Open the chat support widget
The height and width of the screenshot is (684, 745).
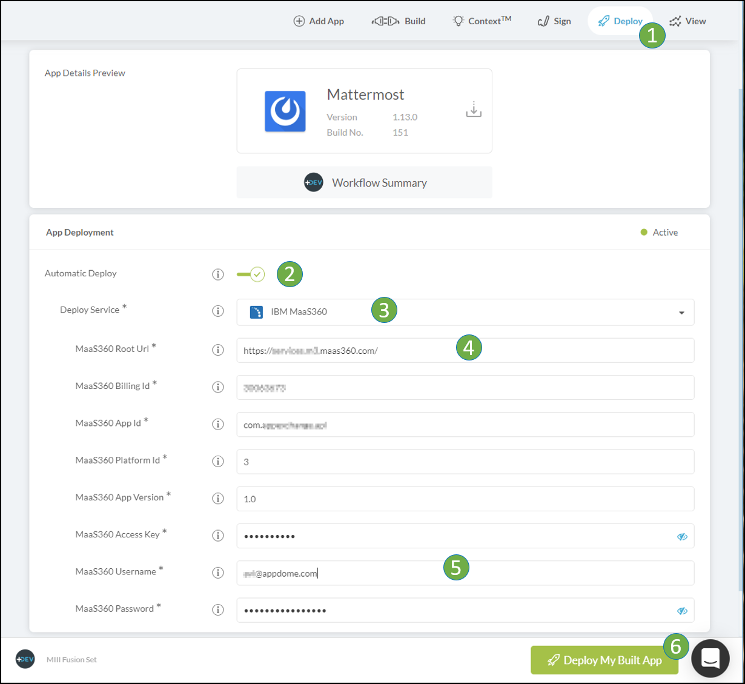click(x=710, y=658)
